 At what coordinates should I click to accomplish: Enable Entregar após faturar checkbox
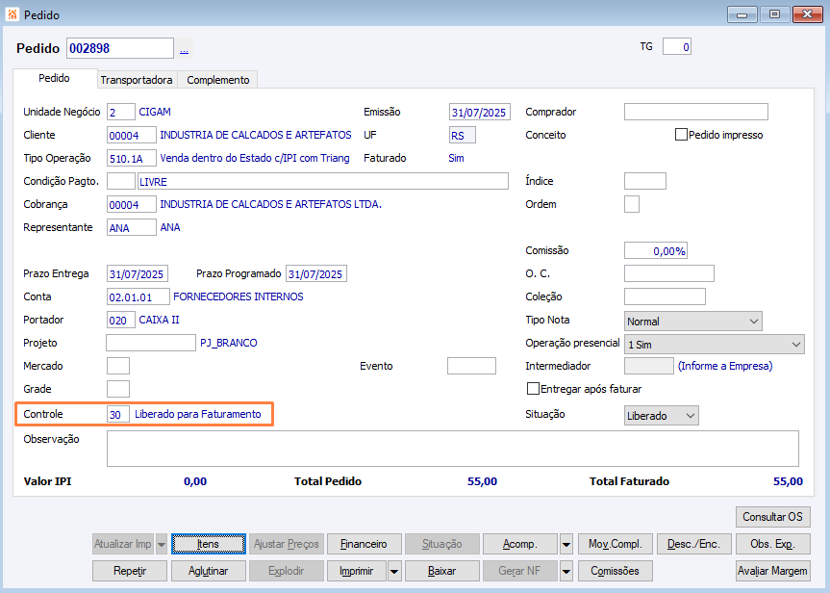coord(533,389)
